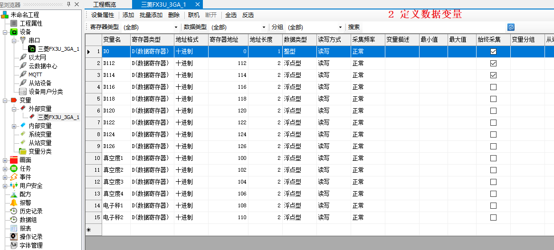
Task: Open the 寄存器类型 filter dropdown
Action: (x=176, y=28)
